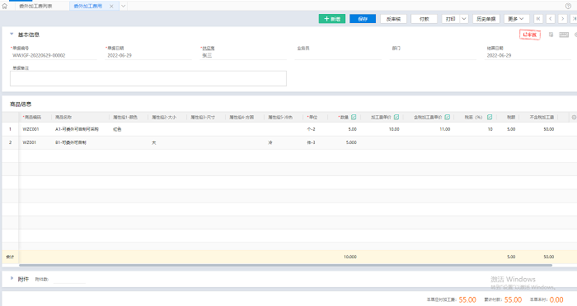The width and height of the screenshot is (577, 306).
Task: Open the tab list chevron
Action: 124,6
